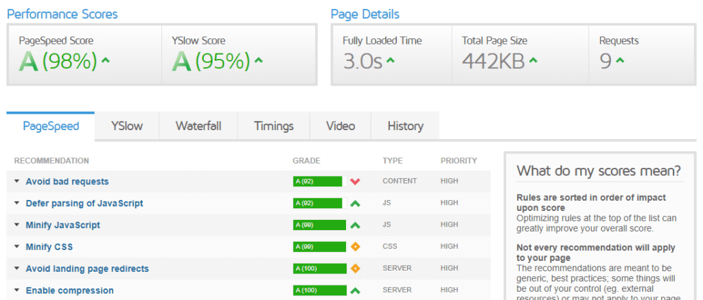
Task: Open the Enable compression recommendation
Action: tap(69, 290)
